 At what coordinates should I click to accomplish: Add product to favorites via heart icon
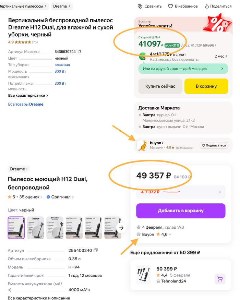[x=170, y=6]
